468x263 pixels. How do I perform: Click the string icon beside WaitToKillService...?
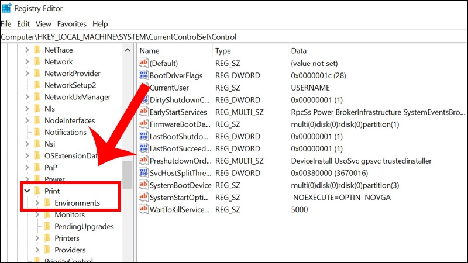point(143,209)
